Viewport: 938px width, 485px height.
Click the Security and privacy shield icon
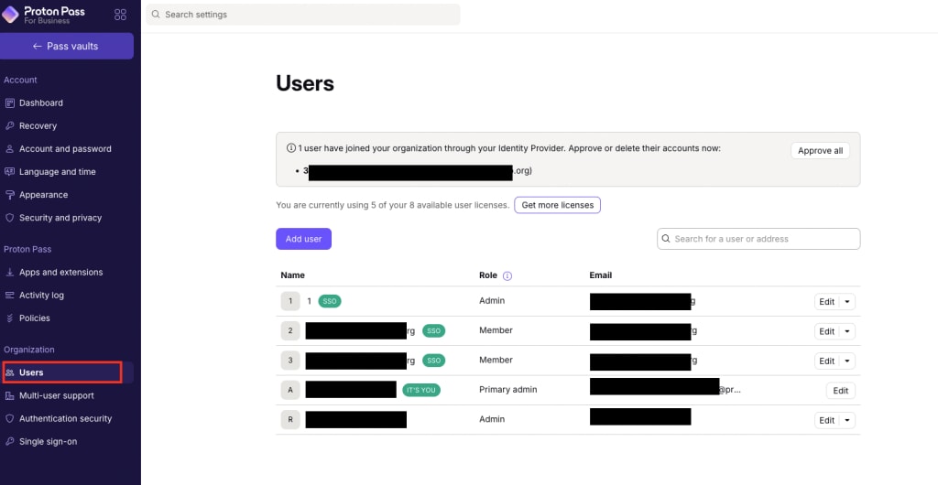[x=10, y=218]
